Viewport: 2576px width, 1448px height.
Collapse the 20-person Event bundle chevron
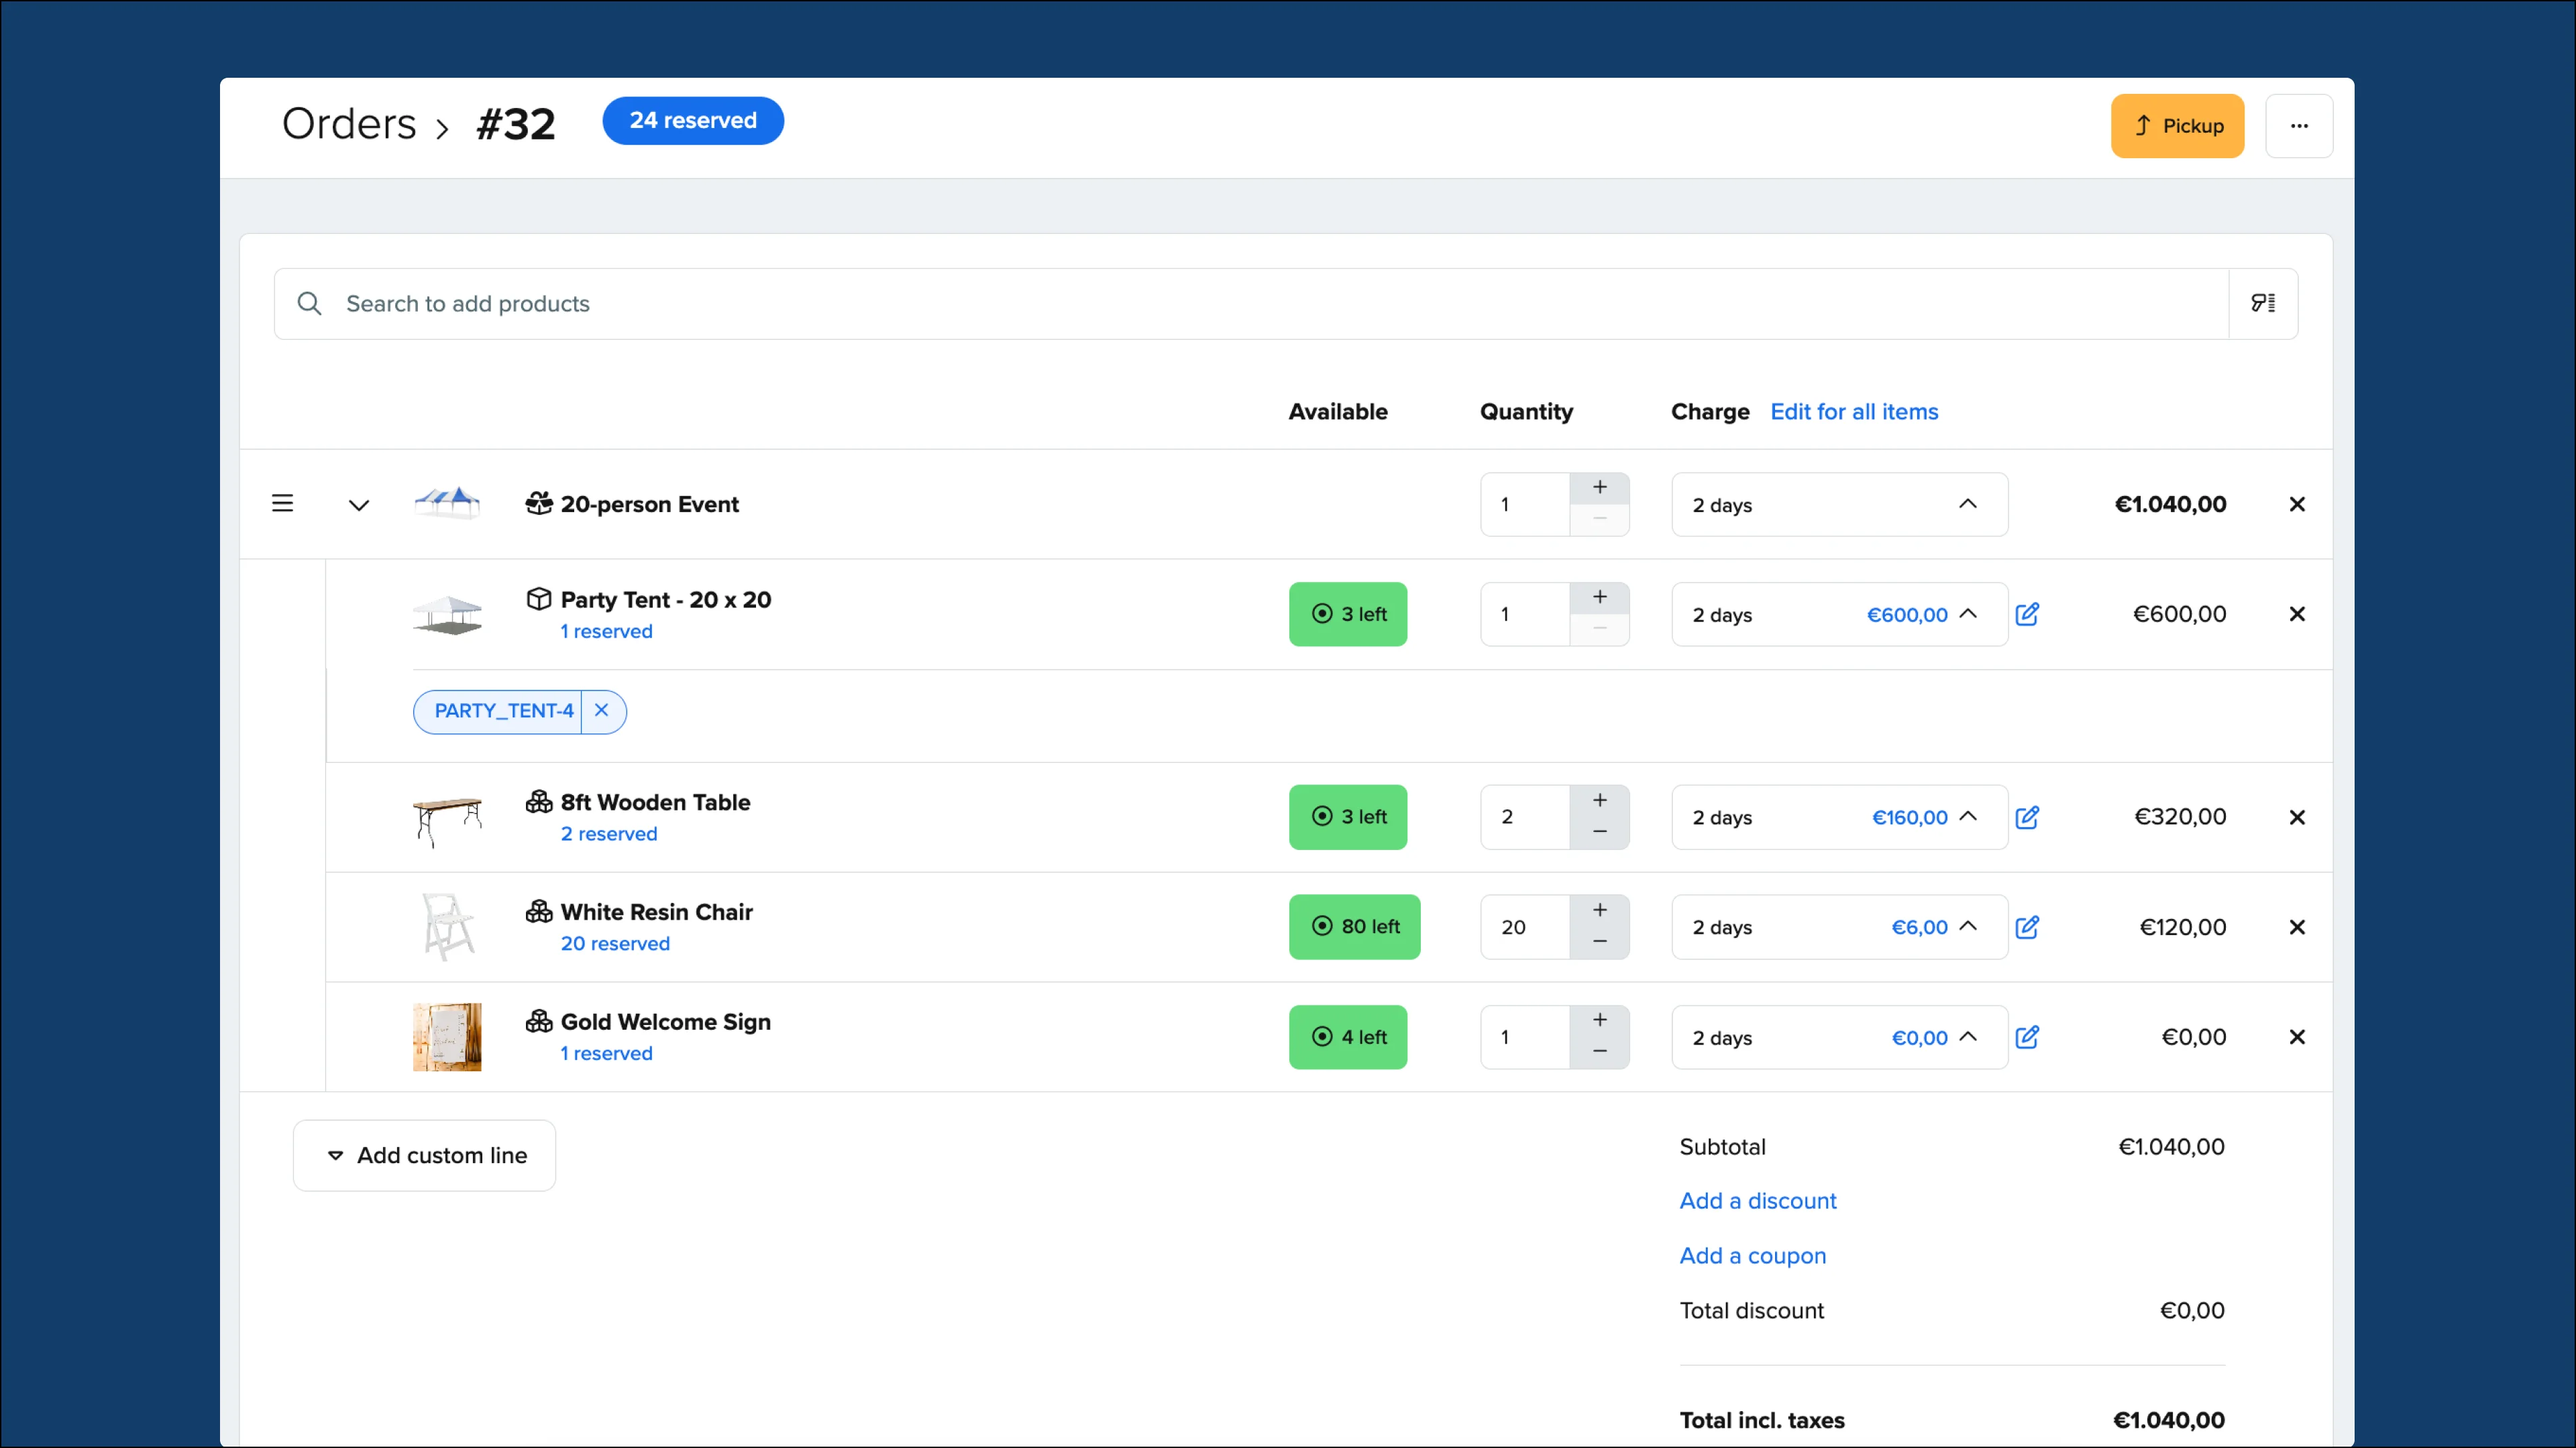[359, 505]
